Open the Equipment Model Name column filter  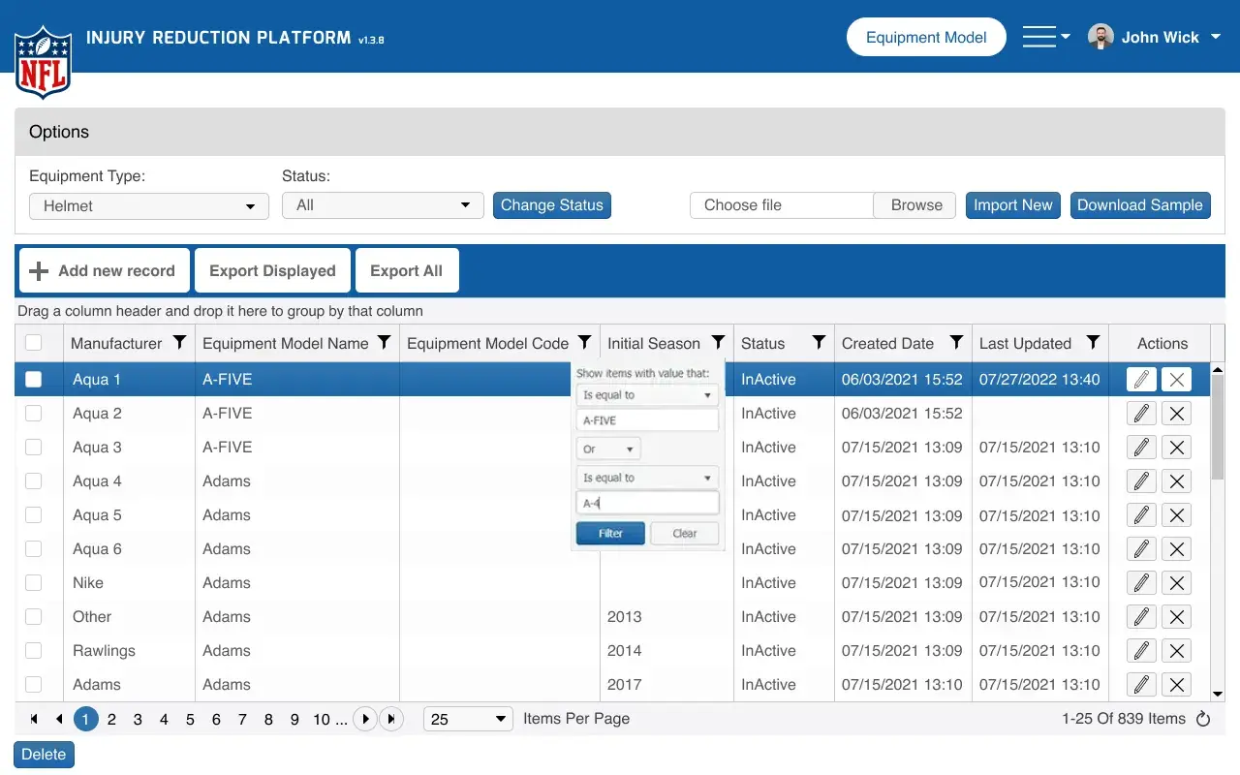385,343
